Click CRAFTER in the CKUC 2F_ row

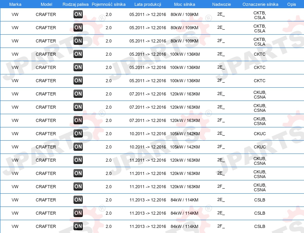[46, 147]
